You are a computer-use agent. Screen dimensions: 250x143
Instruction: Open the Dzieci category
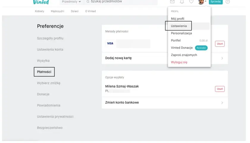[x=75, y=11]
